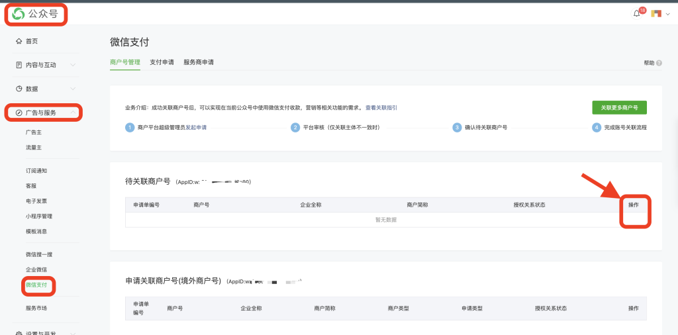The height and width of the screenshot is (335, 678).
Task: Click the 广告与服务 compass icon
Action: pos(19,113)
